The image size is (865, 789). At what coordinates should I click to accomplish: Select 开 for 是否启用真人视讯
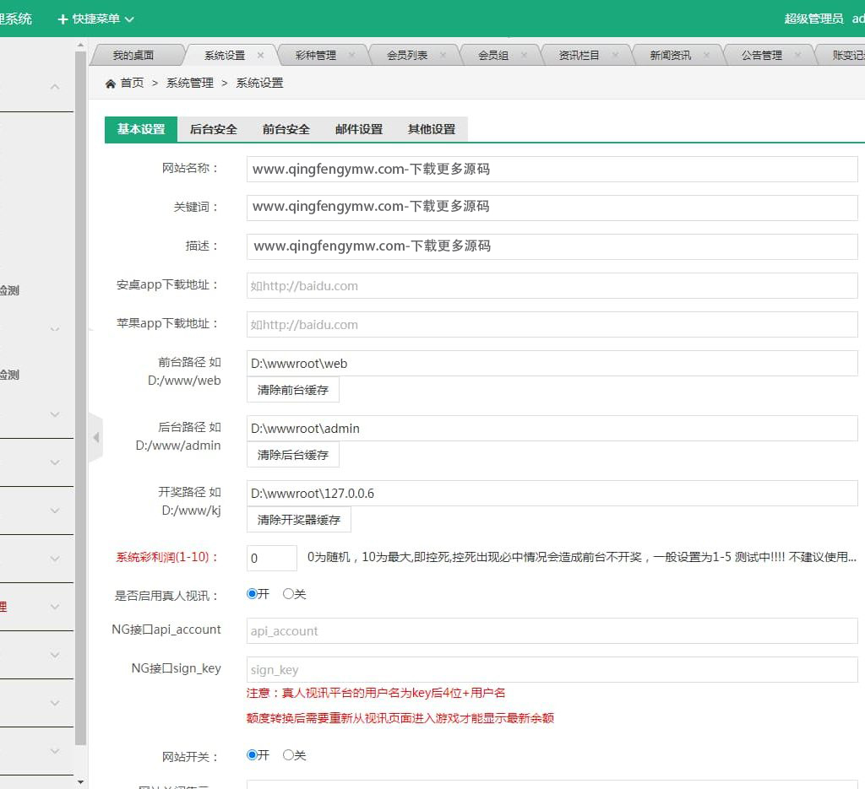(x=252, y=594)
